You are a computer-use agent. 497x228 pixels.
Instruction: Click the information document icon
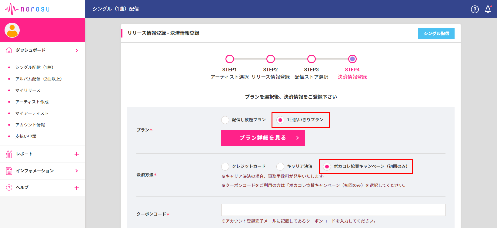(9, 171)
